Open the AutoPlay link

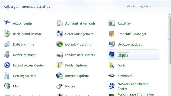coord(124,23)
